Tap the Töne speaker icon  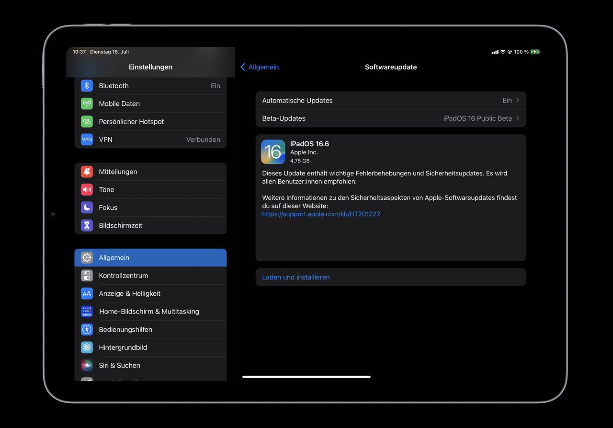tap(87, 190)
